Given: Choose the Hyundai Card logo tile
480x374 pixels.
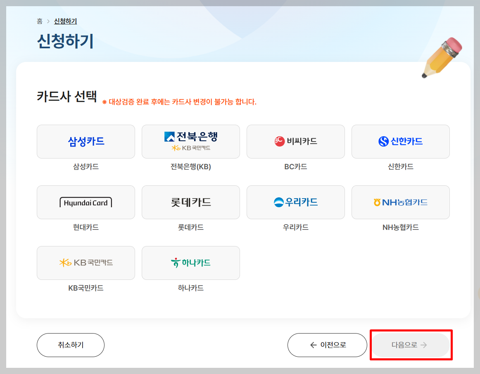Looking at the screenshot, I should pyautogui.click(x=86, y=202).
